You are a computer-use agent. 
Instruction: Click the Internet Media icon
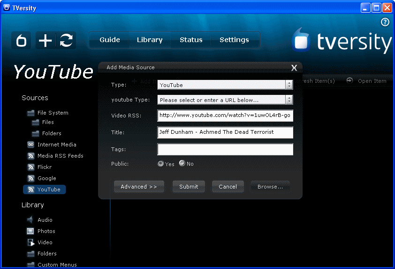(31, 145)
